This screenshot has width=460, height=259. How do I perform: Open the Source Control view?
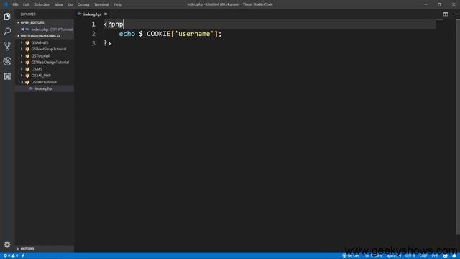[x=7, y=46]
